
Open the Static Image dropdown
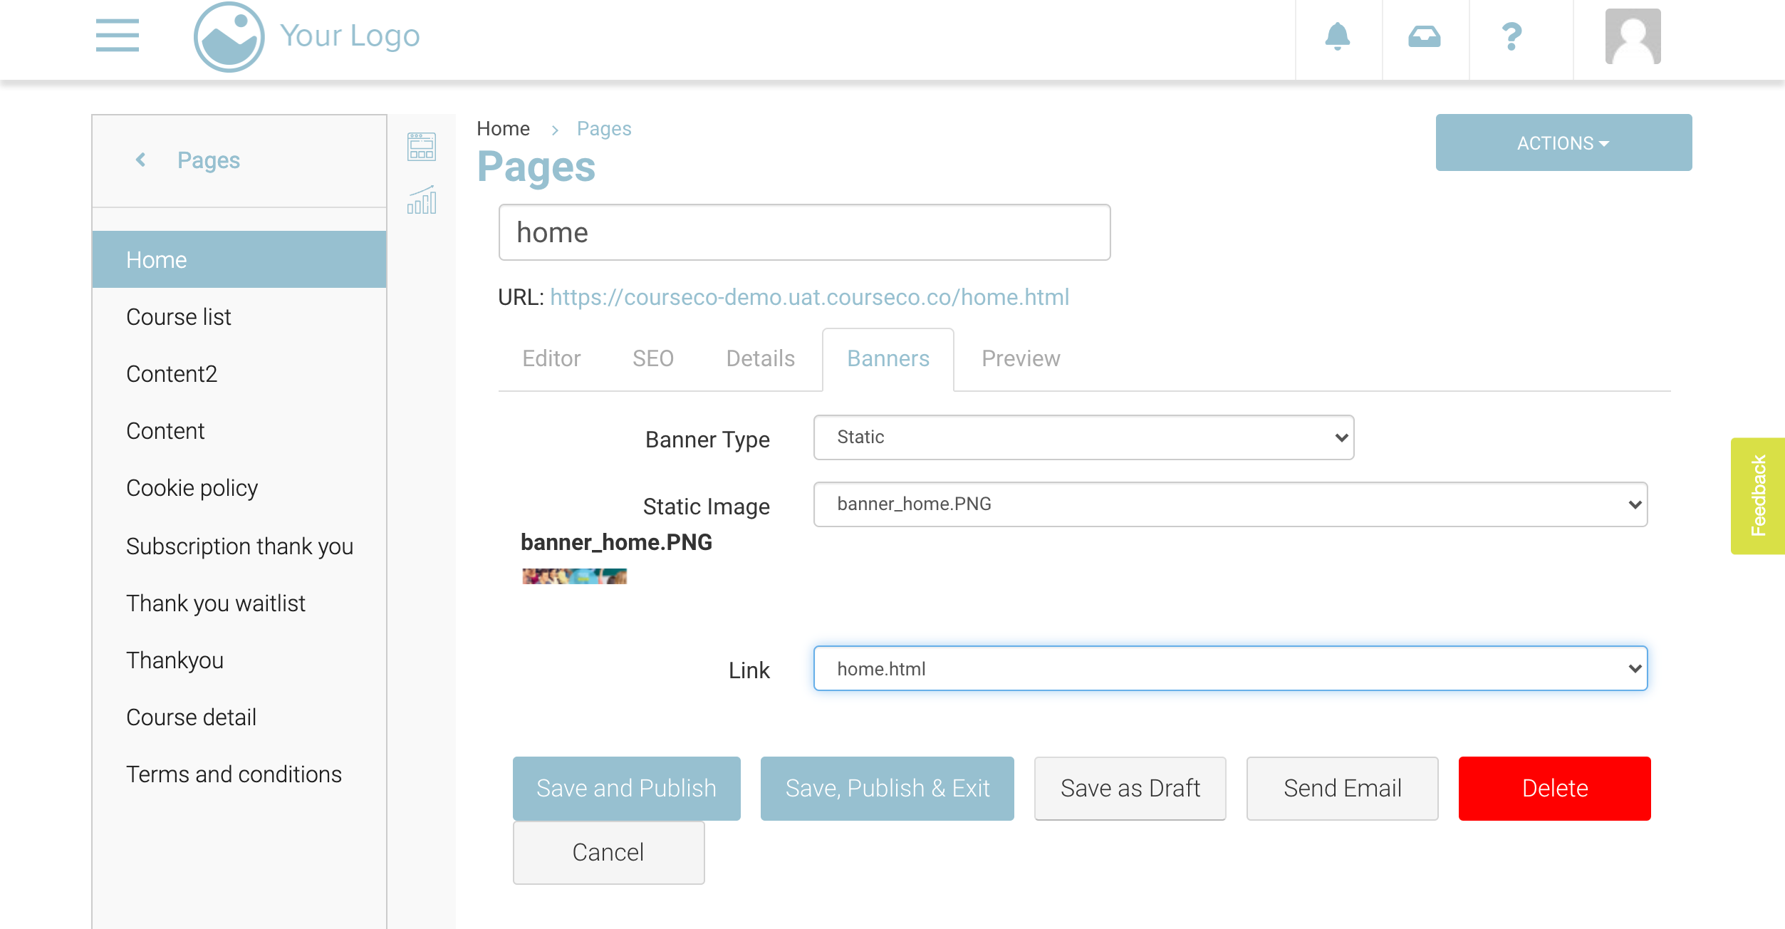1229,504
